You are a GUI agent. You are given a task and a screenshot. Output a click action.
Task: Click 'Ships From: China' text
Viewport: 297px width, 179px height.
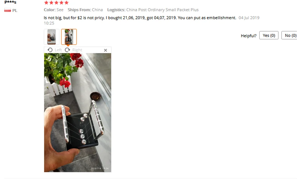pos(85,10)
